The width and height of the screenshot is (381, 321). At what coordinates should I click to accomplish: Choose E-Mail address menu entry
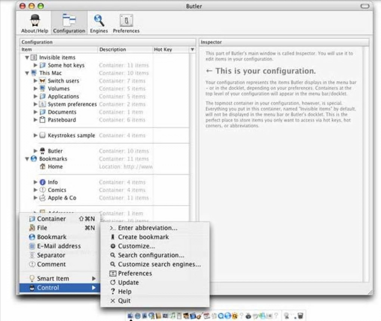[60, 246]
